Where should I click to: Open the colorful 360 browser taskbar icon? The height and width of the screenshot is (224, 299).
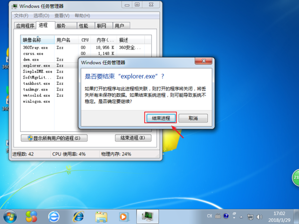coord(31,217)
